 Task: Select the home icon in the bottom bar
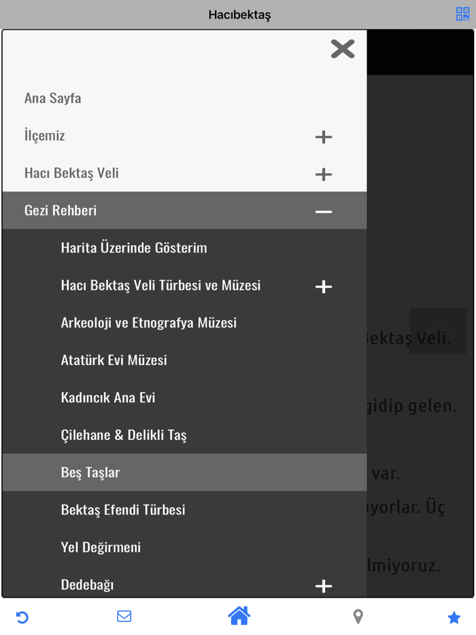[x=239, y=616]
